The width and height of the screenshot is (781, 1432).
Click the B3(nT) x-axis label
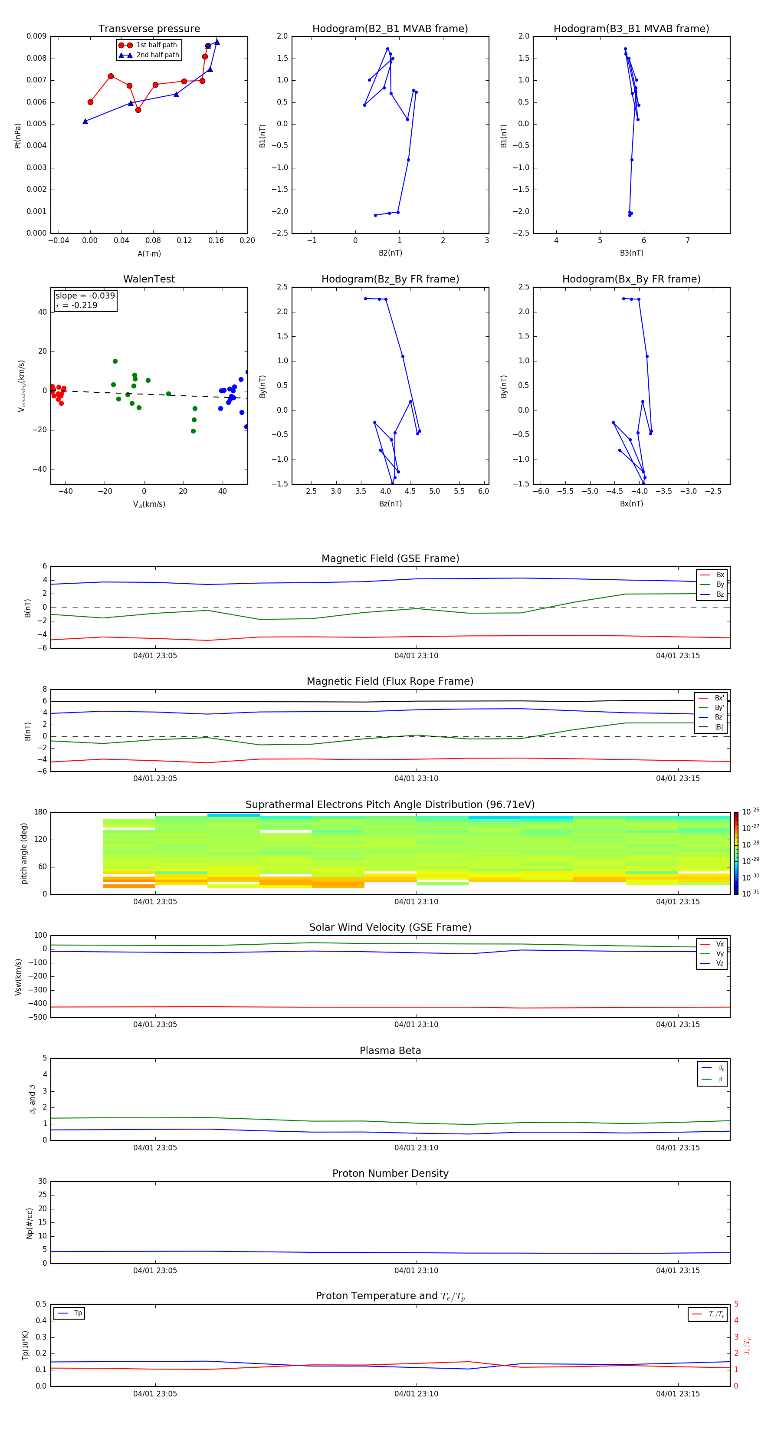631,253
